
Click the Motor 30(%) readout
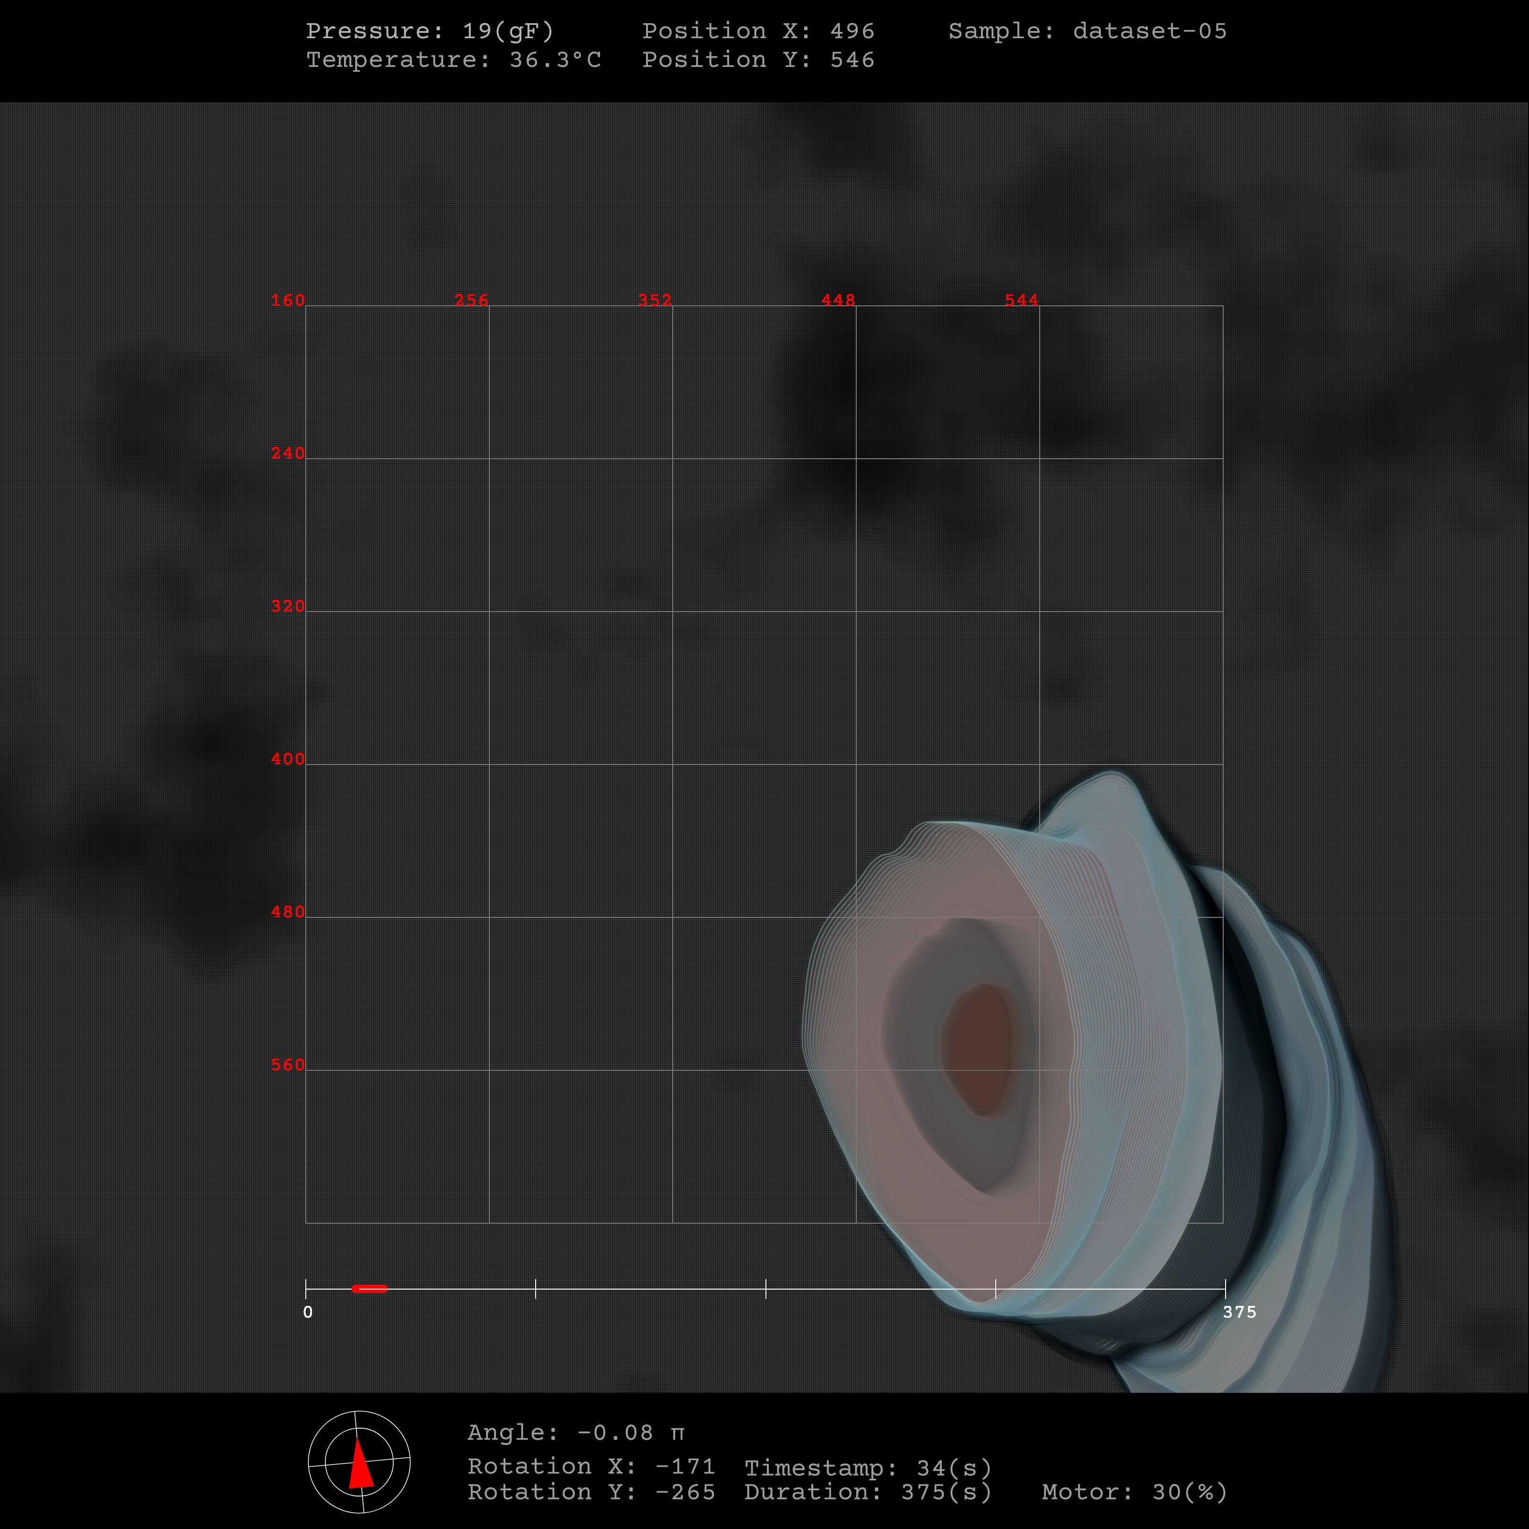click(1134, 1493)
